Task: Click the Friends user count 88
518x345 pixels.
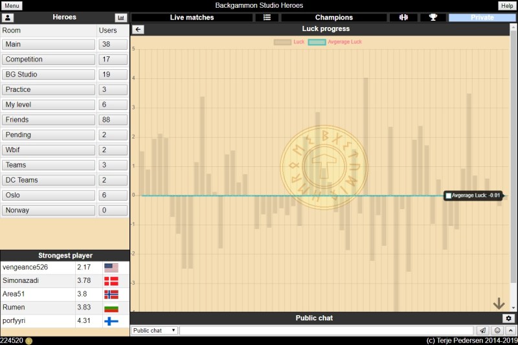Action: point(113,120)
